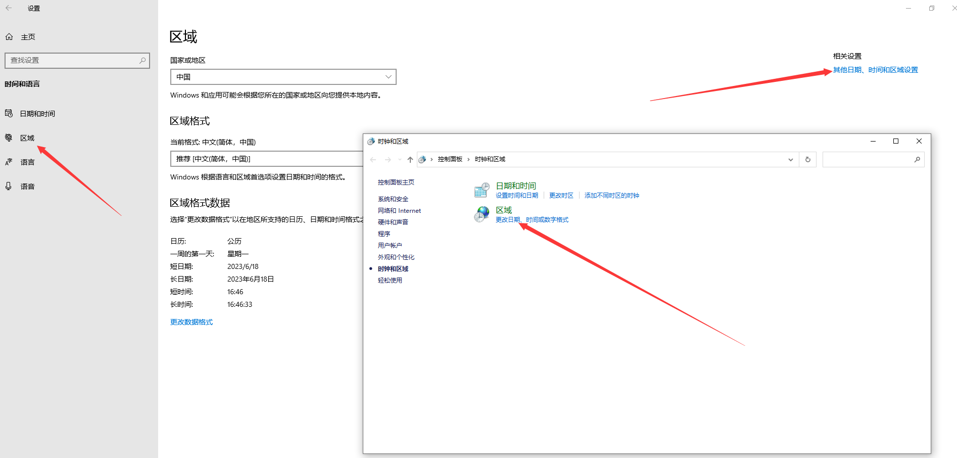Viewport: 957px width, 458px height.
Task: Open 用户帐户 category
Action: (390, 246)
